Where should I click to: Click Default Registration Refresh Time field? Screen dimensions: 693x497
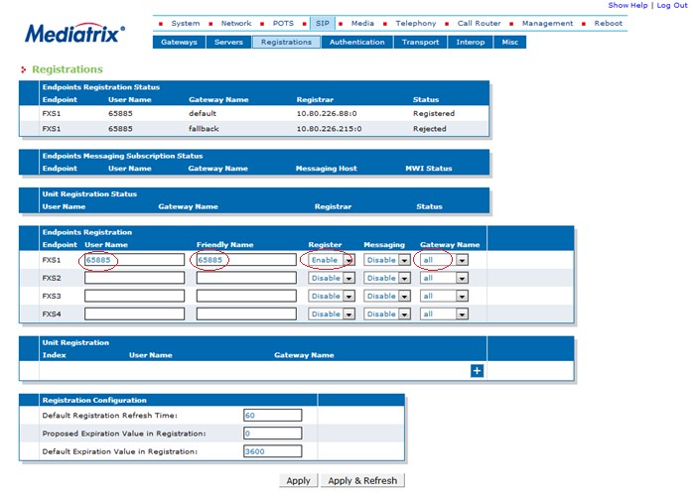[273, 416]
